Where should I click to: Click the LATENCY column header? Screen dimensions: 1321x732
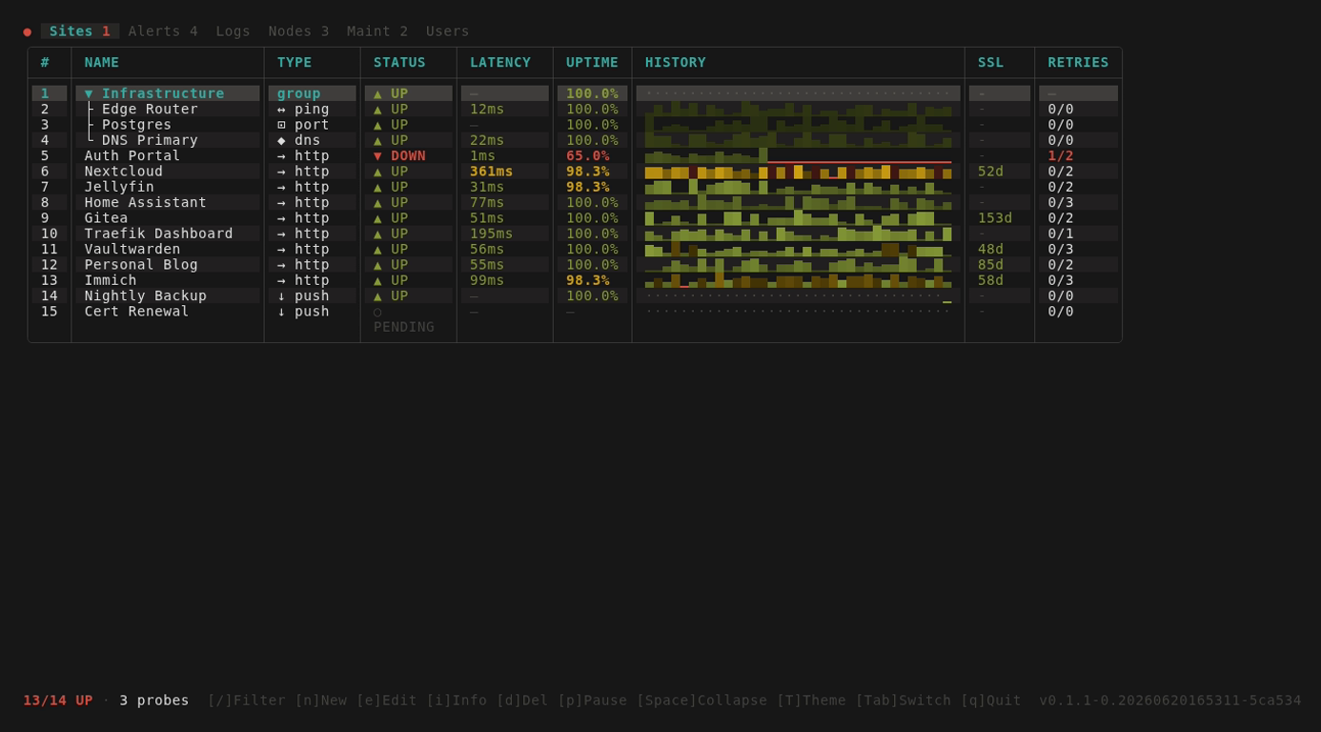[x=500, y=63]
